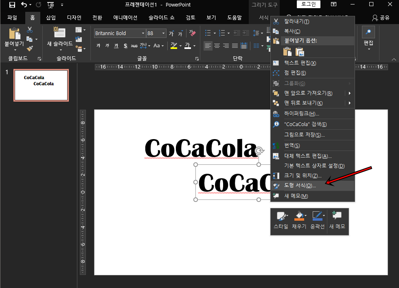399x288 pixels.
Task: Collapse the ribbon with the up chevron
Action: pyautogui.click(x=394, y=60)
